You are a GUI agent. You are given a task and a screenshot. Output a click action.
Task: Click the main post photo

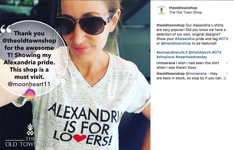click(x=75, y=75)
